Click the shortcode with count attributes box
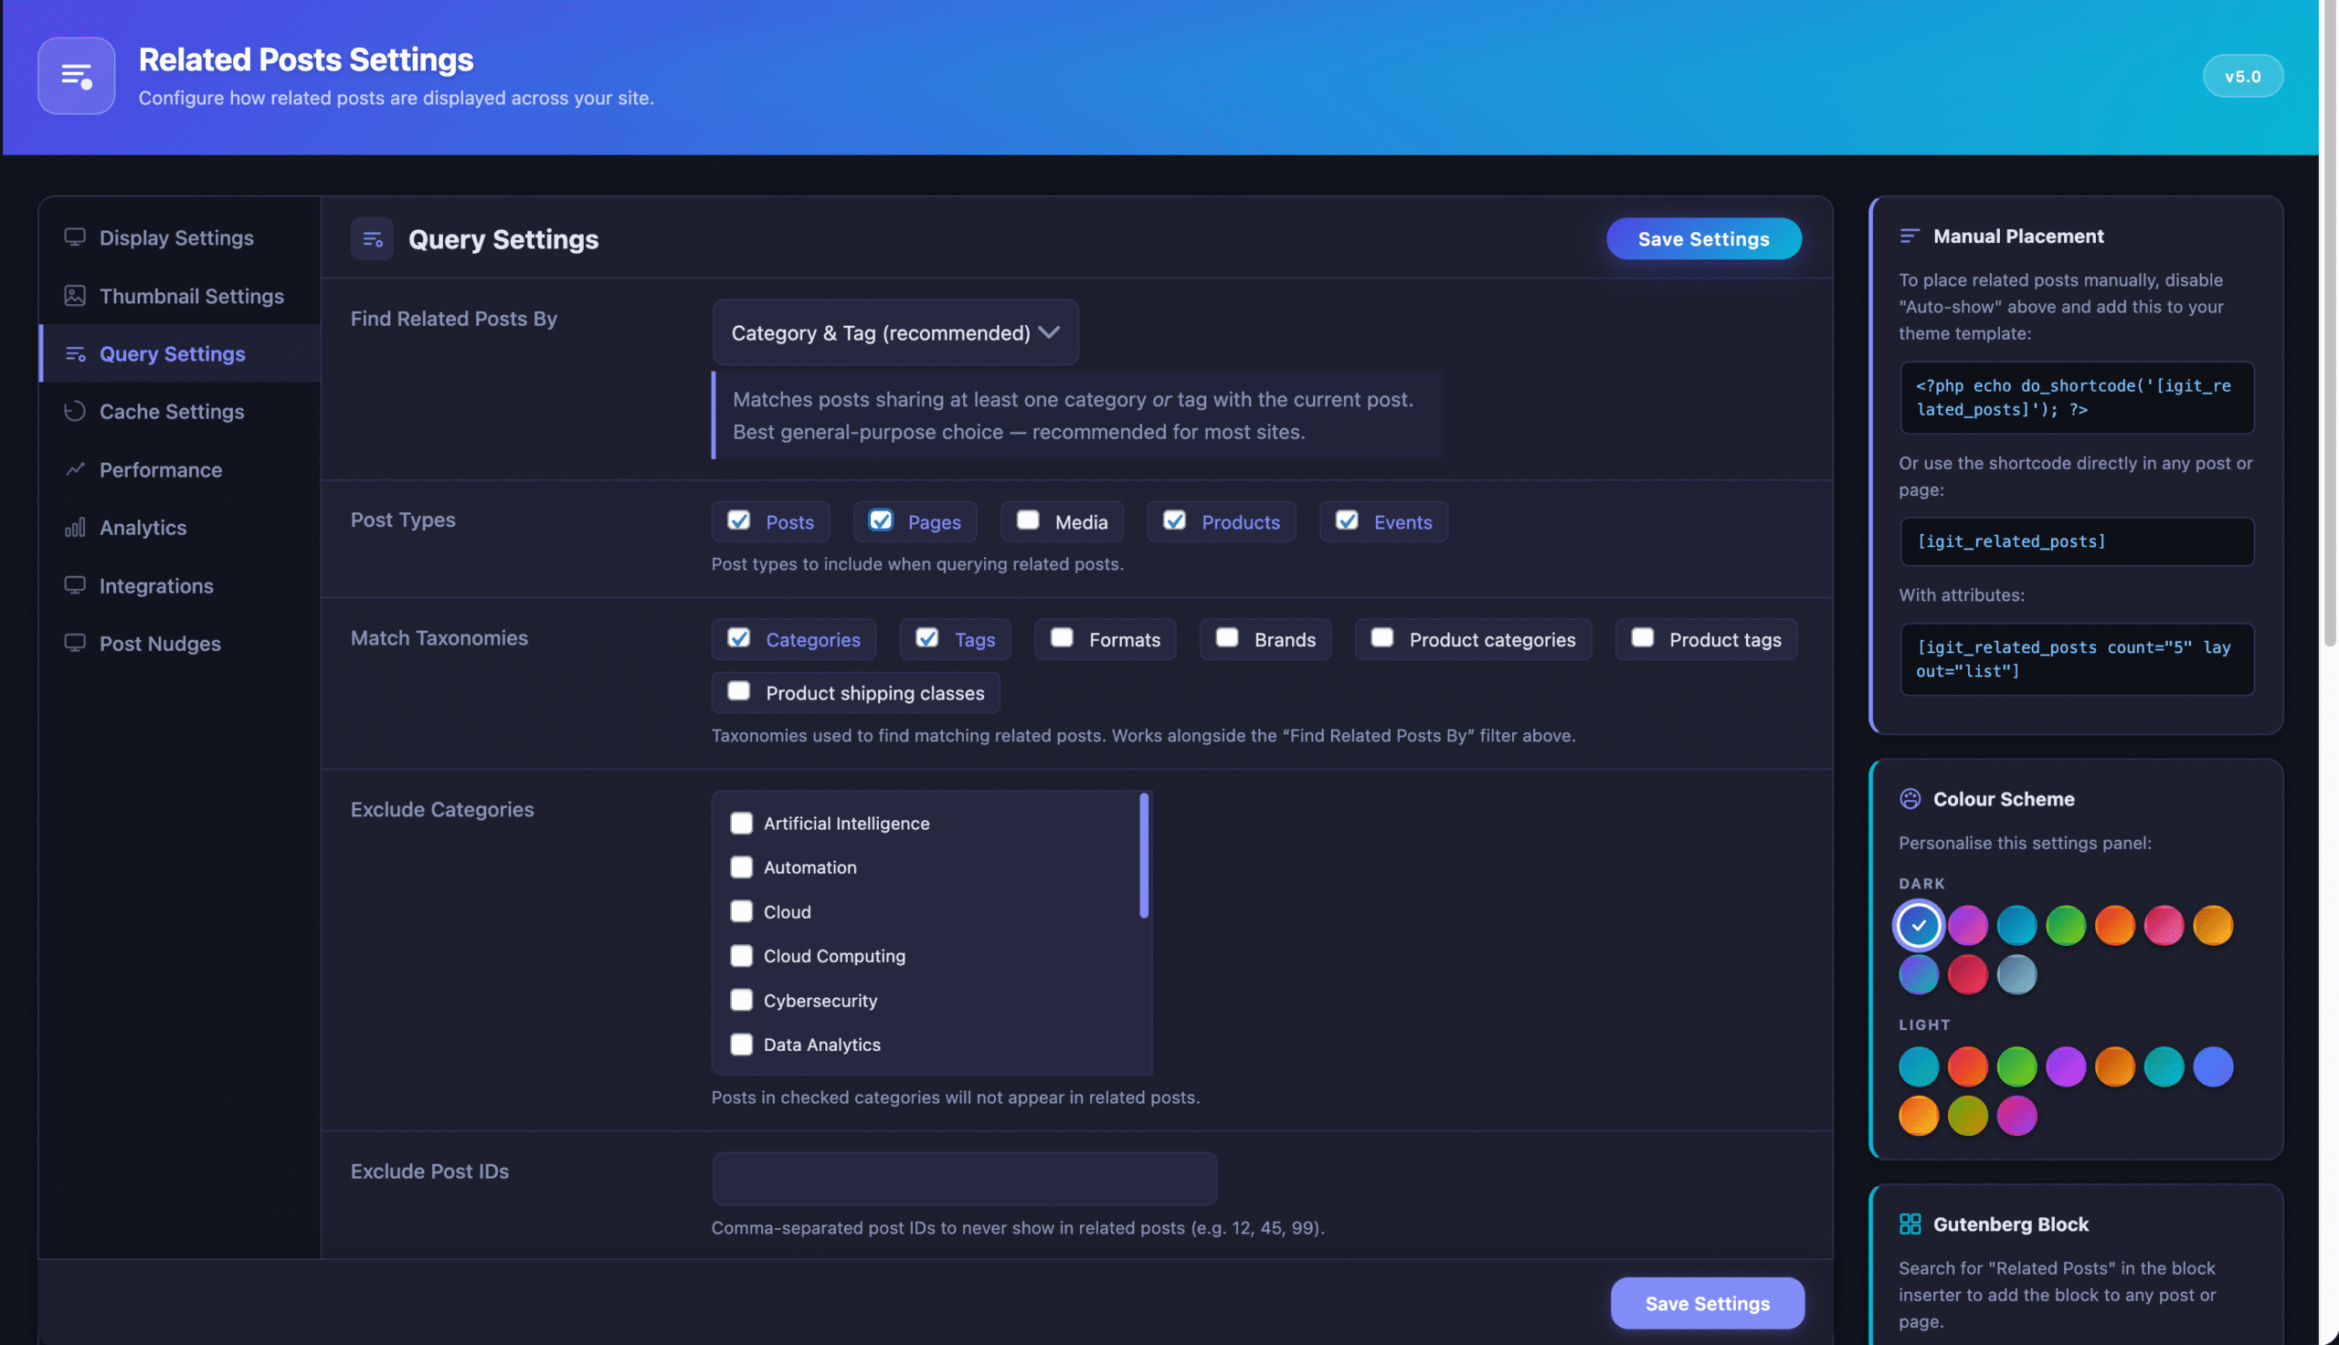Screen dimensions: 2339x1345 (2077, 659)
